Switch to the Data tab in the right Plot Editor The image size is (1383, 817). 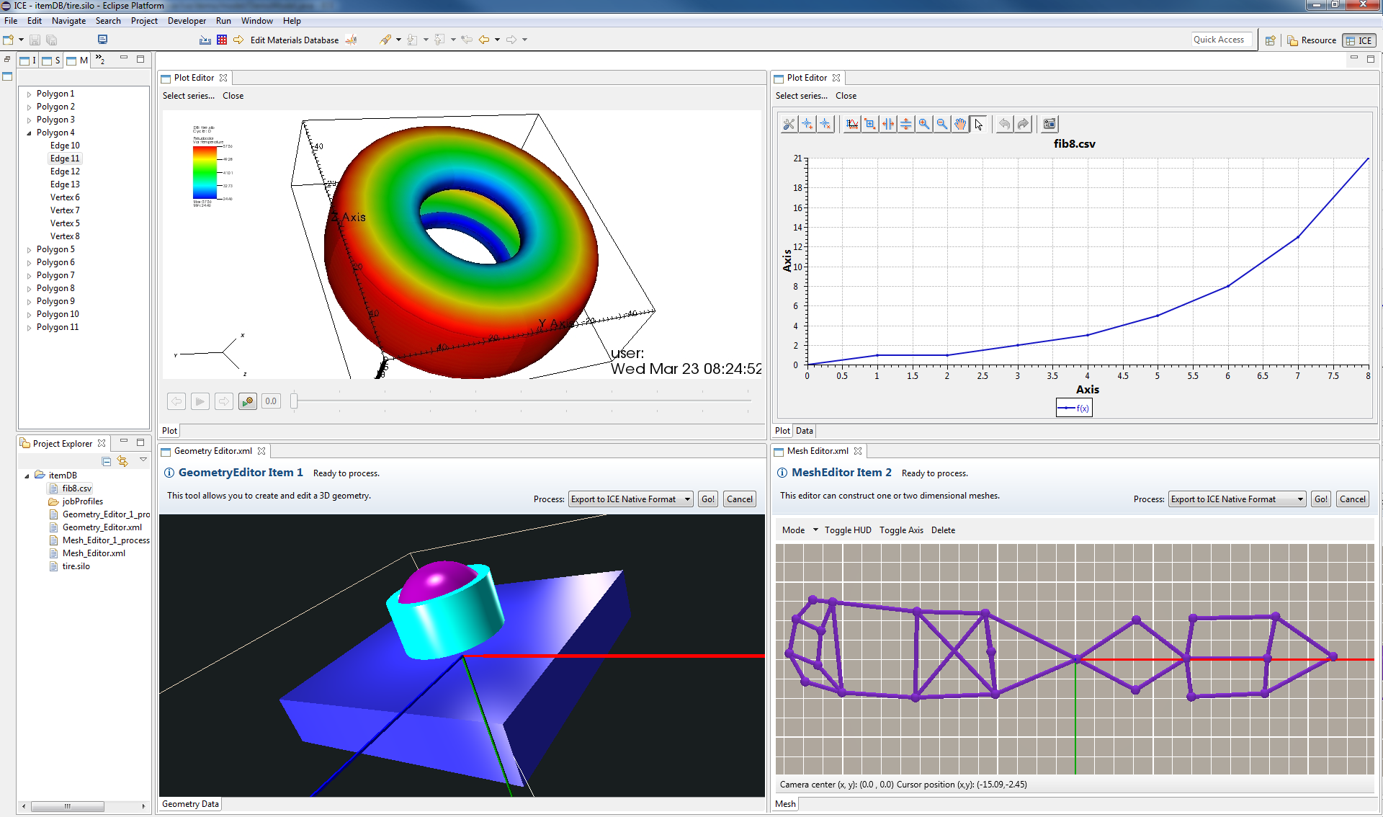(x=804, y=430)
